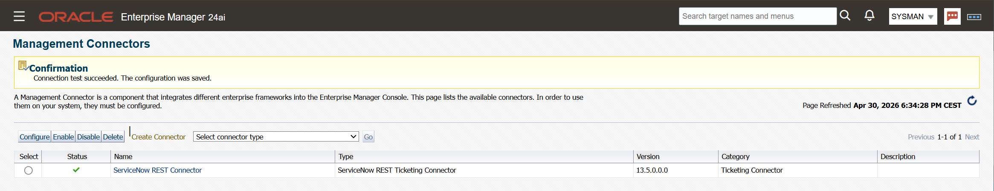Image resolution: width=994 pixels, height=191 pixels.
Task: Focus the search target names field
Action: click(x=757, y=16)
